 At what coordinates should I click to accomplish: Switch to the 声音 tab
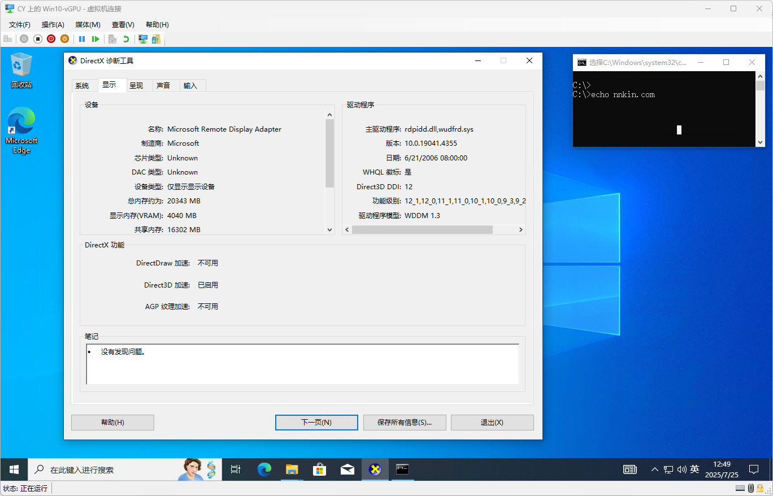click(x=163, y=85)
